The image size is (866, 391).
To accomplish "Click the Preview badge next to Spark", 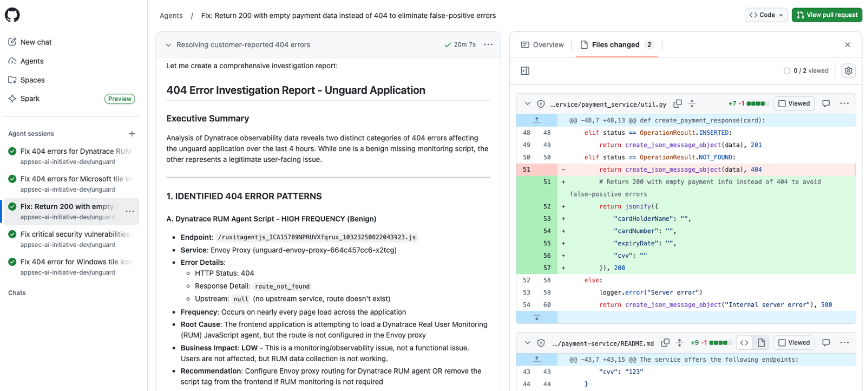I will (120, 99).
